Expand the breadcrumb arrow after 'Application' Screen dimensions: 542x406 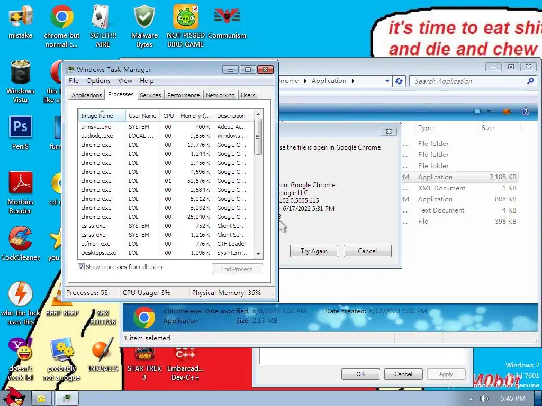tap(353, 81)
